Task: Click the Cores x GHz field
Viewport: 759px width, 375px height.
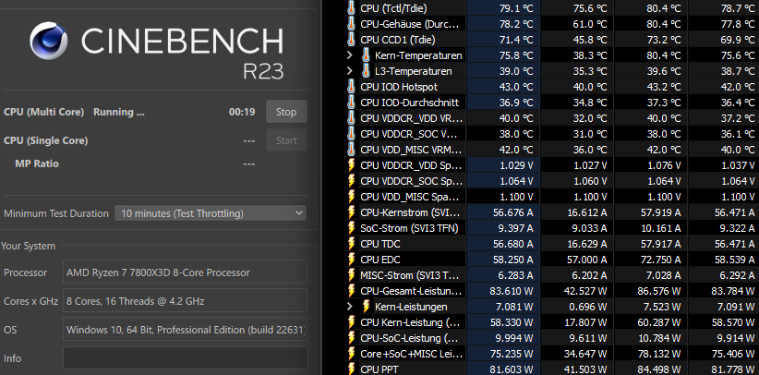Action: pyautogui.click(x=186, y=301)
